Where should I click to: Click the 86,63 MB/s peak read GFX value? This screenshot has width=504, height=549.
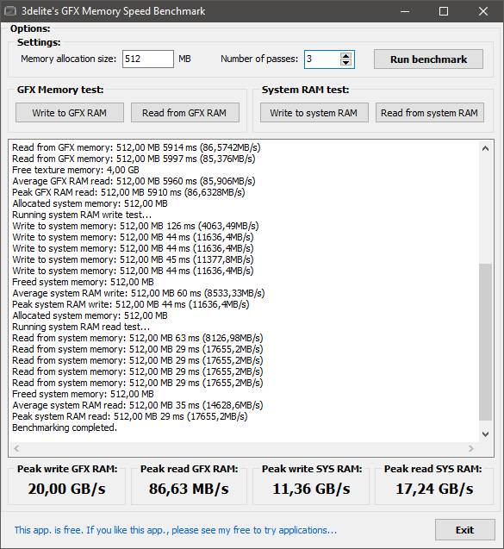(189, 489)
